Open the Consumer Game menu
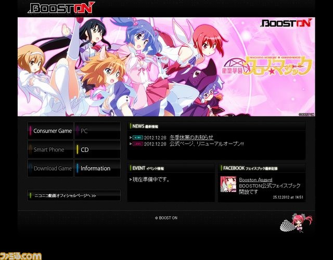The height and width of the screenshot is (260, 333). [50, 131]
